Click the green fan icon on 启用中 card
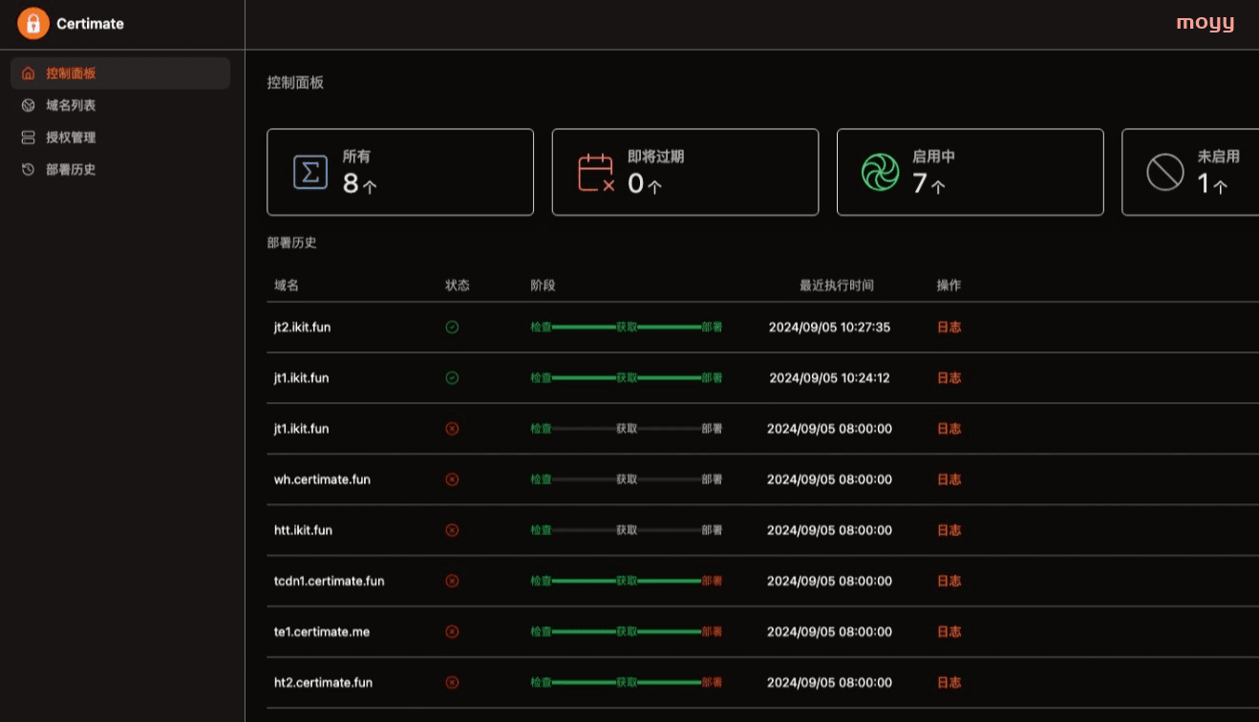The height and width of the screenshot is (722, 1259). (880, 173)
